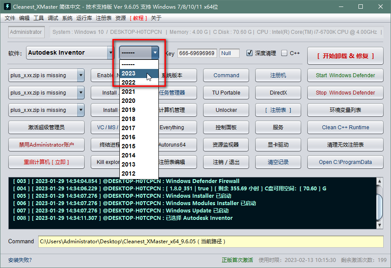Click the 清理无效注册表 button

coord(345,144)
